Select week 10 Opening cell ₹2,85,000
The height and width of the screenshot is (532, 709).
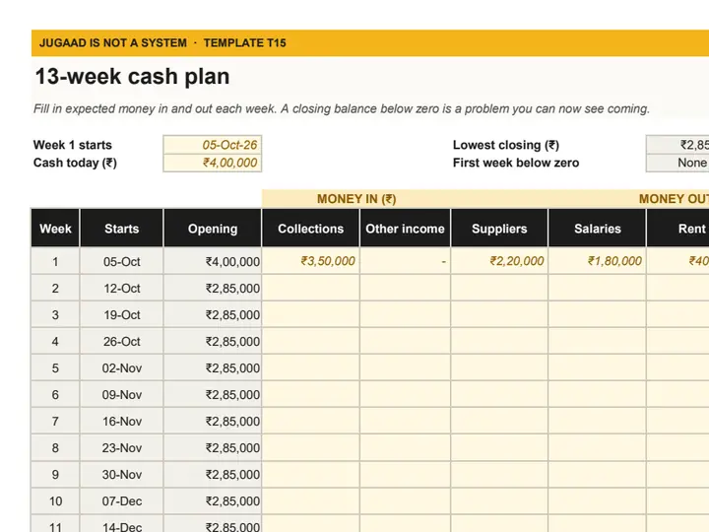[x=213, y=500]
